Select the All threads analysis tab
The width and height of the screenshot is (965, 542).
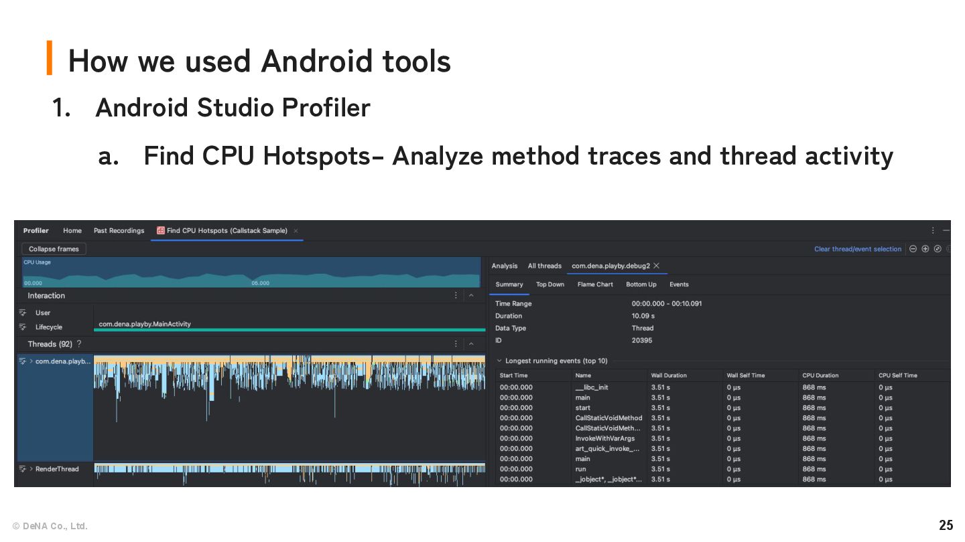pos(545,266)
